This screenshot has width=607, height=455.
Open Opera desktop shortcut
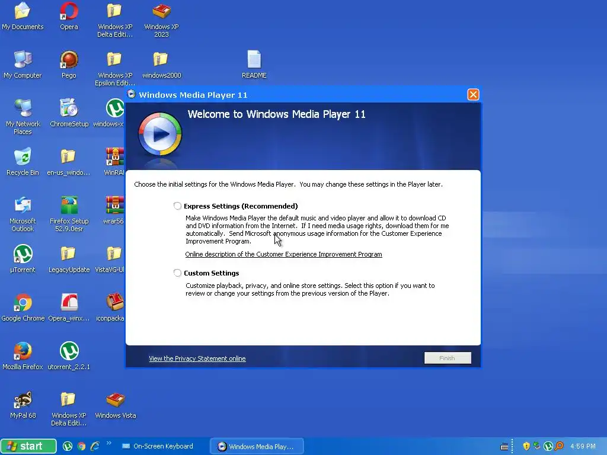[x=69, y=16]
